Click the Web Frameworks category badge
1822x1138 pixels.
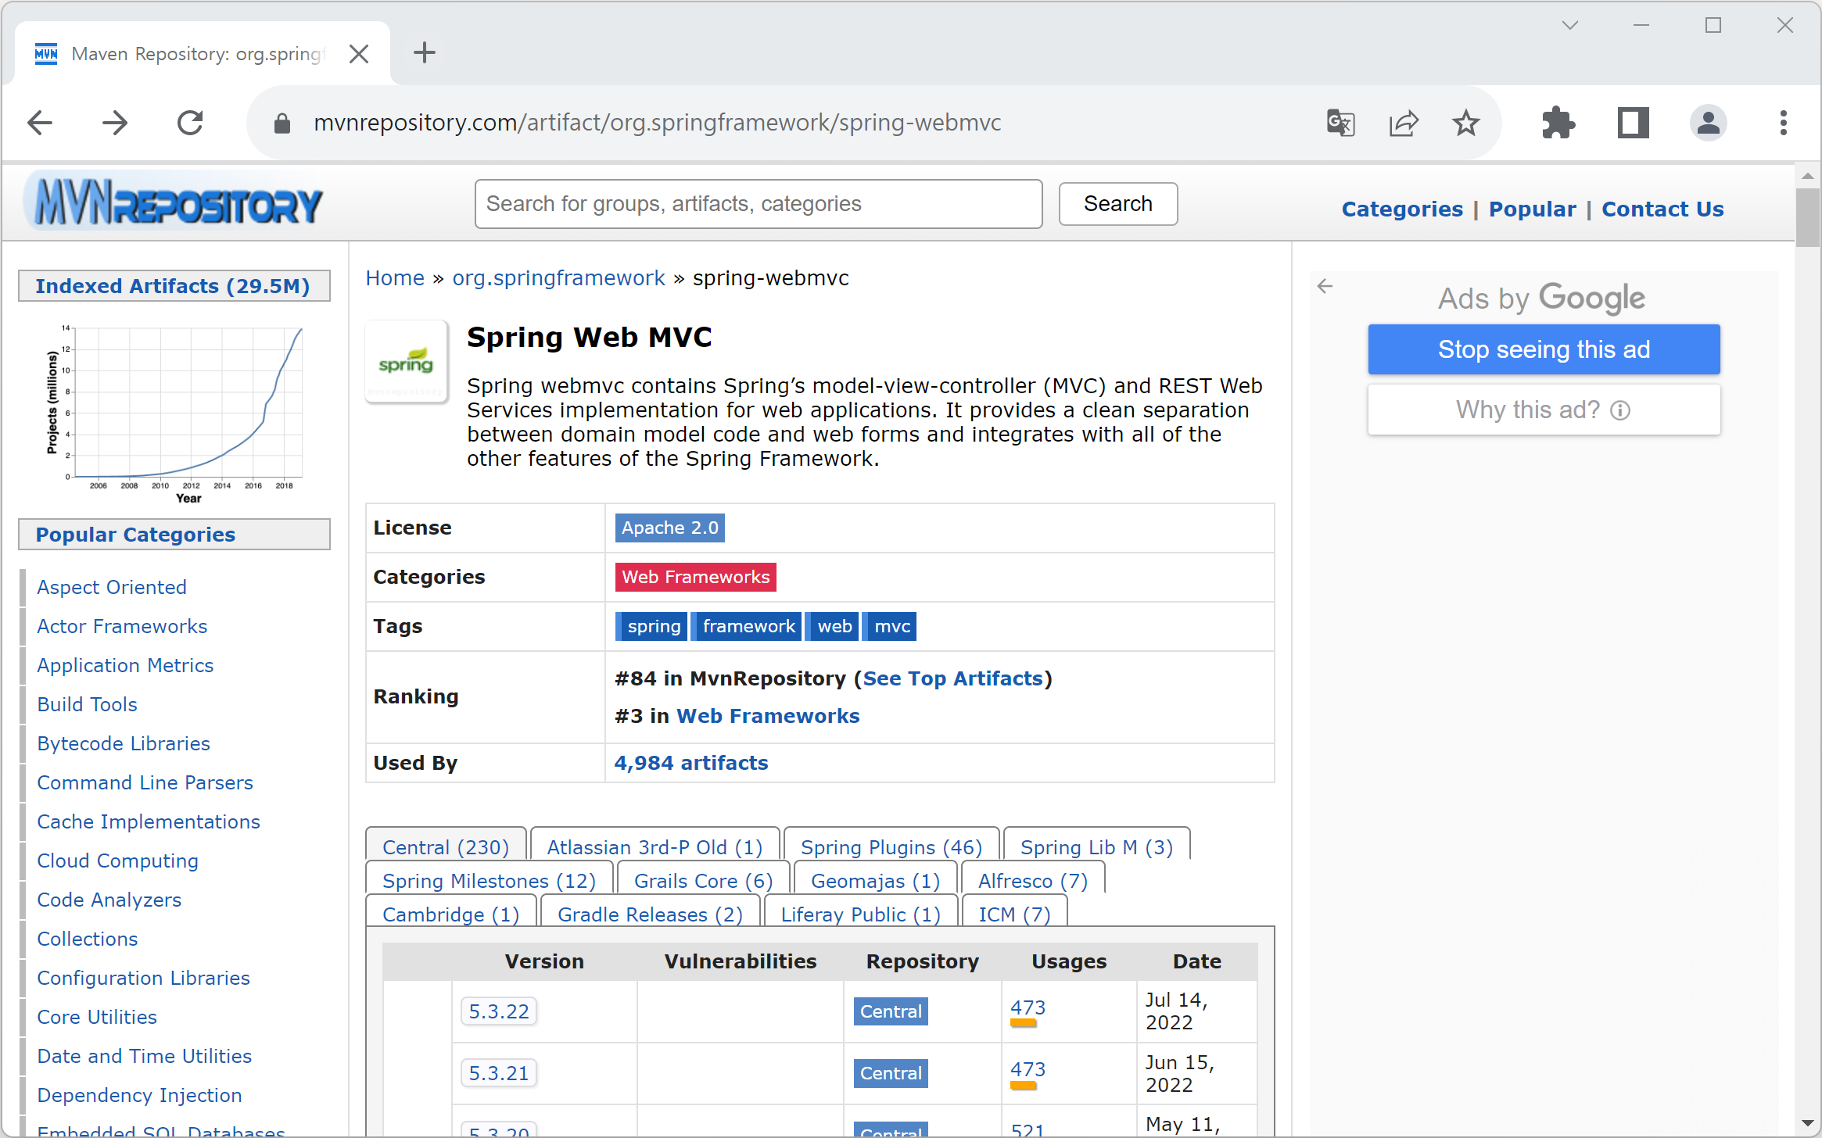coord(695,577)
